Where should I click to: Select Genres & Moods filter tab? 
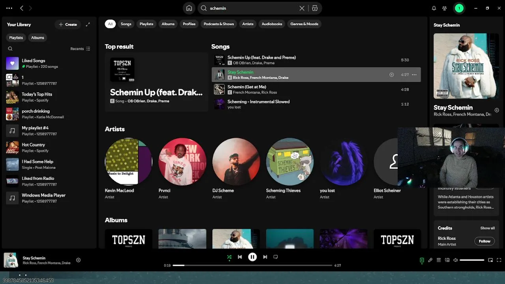coord(304,24)
